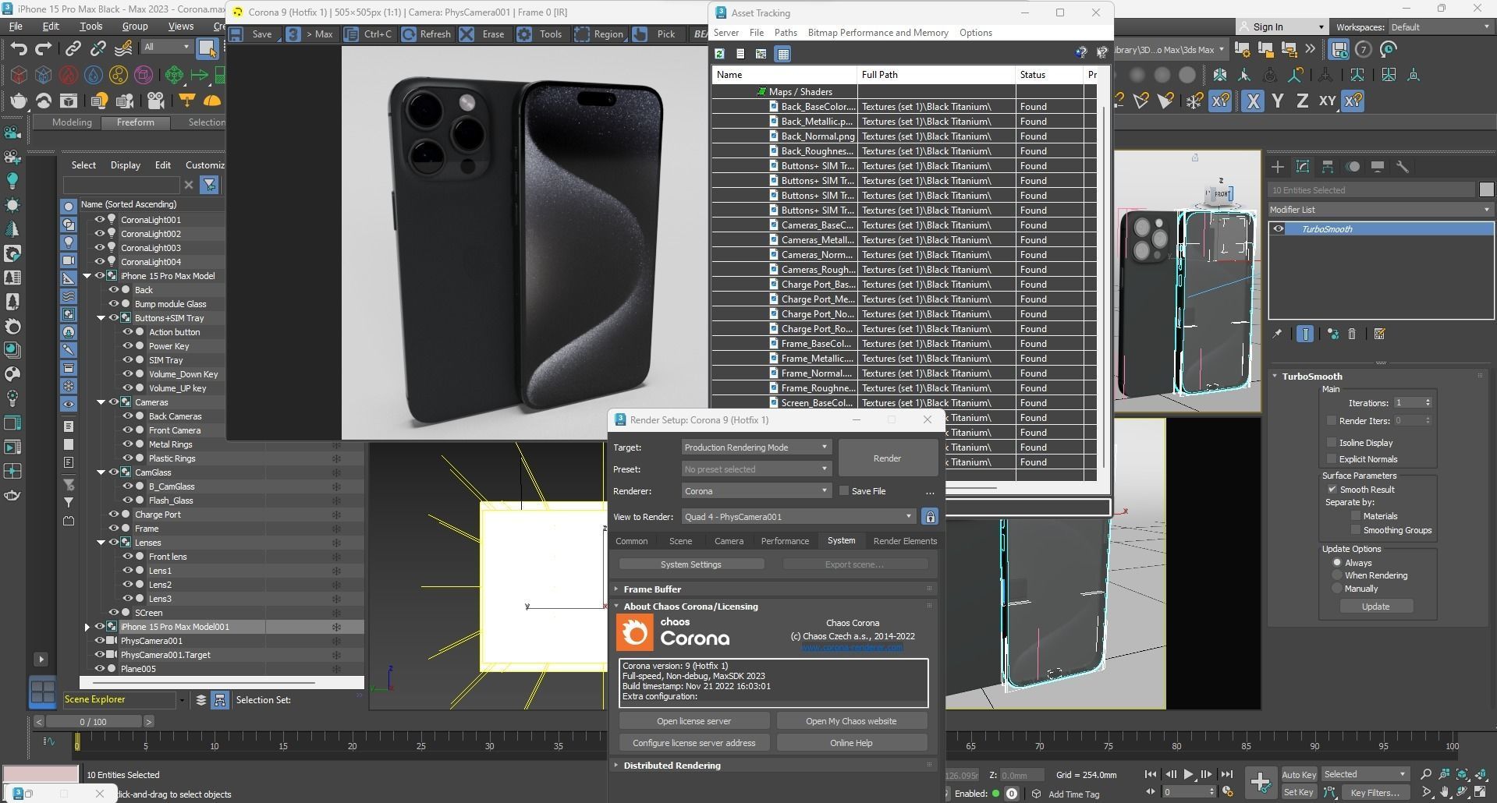Screen dimensions: 1497x803
Task: Click the Z axis constraint icon
Action: 1301,101
